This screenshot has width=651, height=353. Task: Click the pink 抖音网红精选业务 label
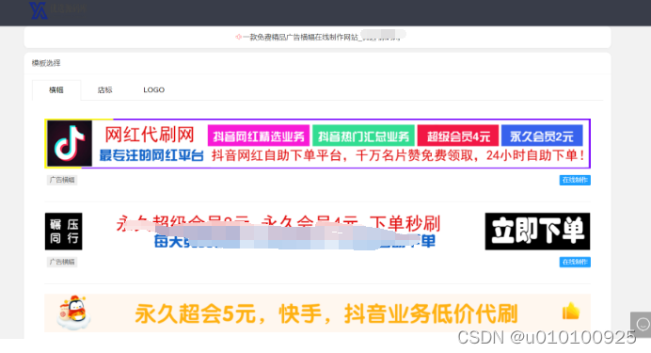259,136
